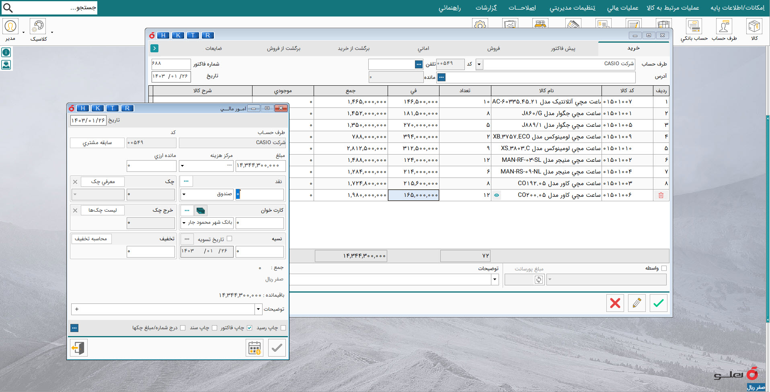The image size is (770, 392).
Task: Enable چاپ سند checkbox
Action: [214, 328]
